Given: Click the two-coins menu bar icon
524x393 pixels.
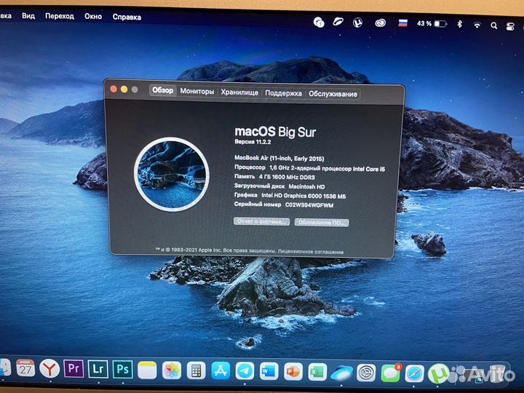Looking at the screenshot, I should click(x=319, y=23).
